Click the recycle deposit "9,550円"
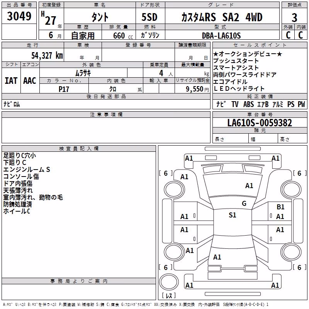The height and width of the screenshot is (309, 309). coord(197,89)
